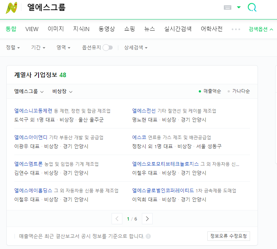Viewport: 277px width, 249px height.
Task: Select the 매출액순 sort option
Action: [210, 91]
